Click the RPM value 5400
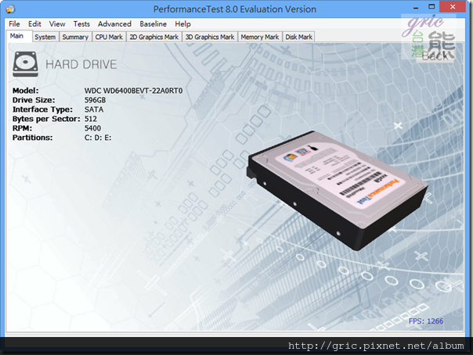The height and width of the screenshot is (355, 473). [x=92, y=128]
